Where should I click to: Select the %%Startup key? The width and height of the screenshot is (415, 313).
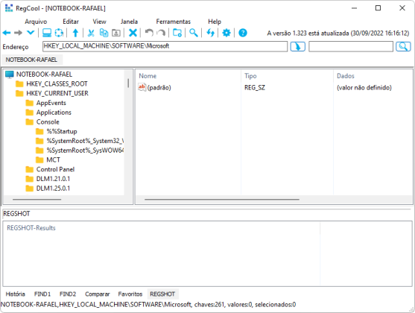point(62,131)
